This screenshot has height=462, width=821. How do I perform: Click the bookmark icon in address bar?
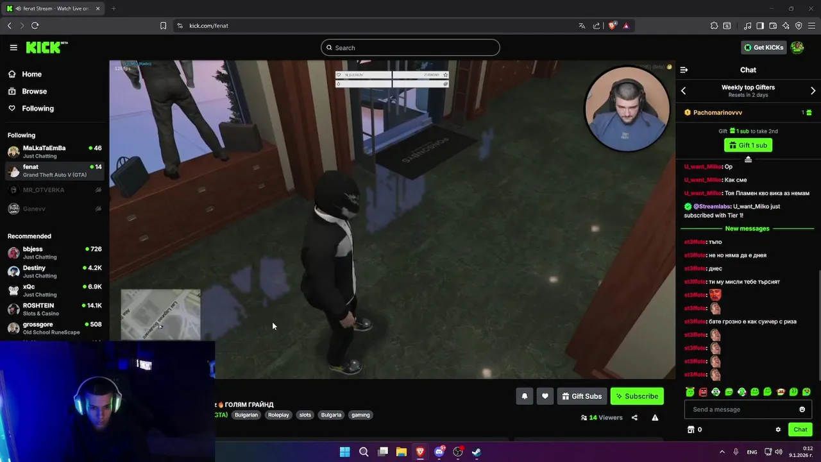point(163,26)
